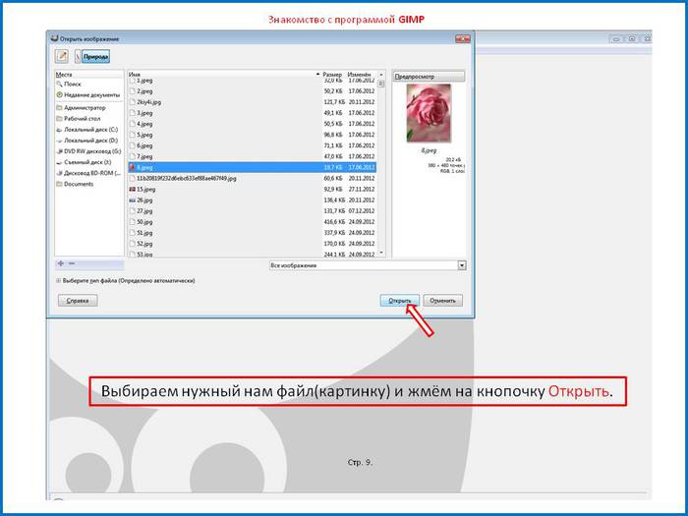This screenshot has width=688, height=516.
Task: Select the file 6.jpeg
Action: coord(253,145)
